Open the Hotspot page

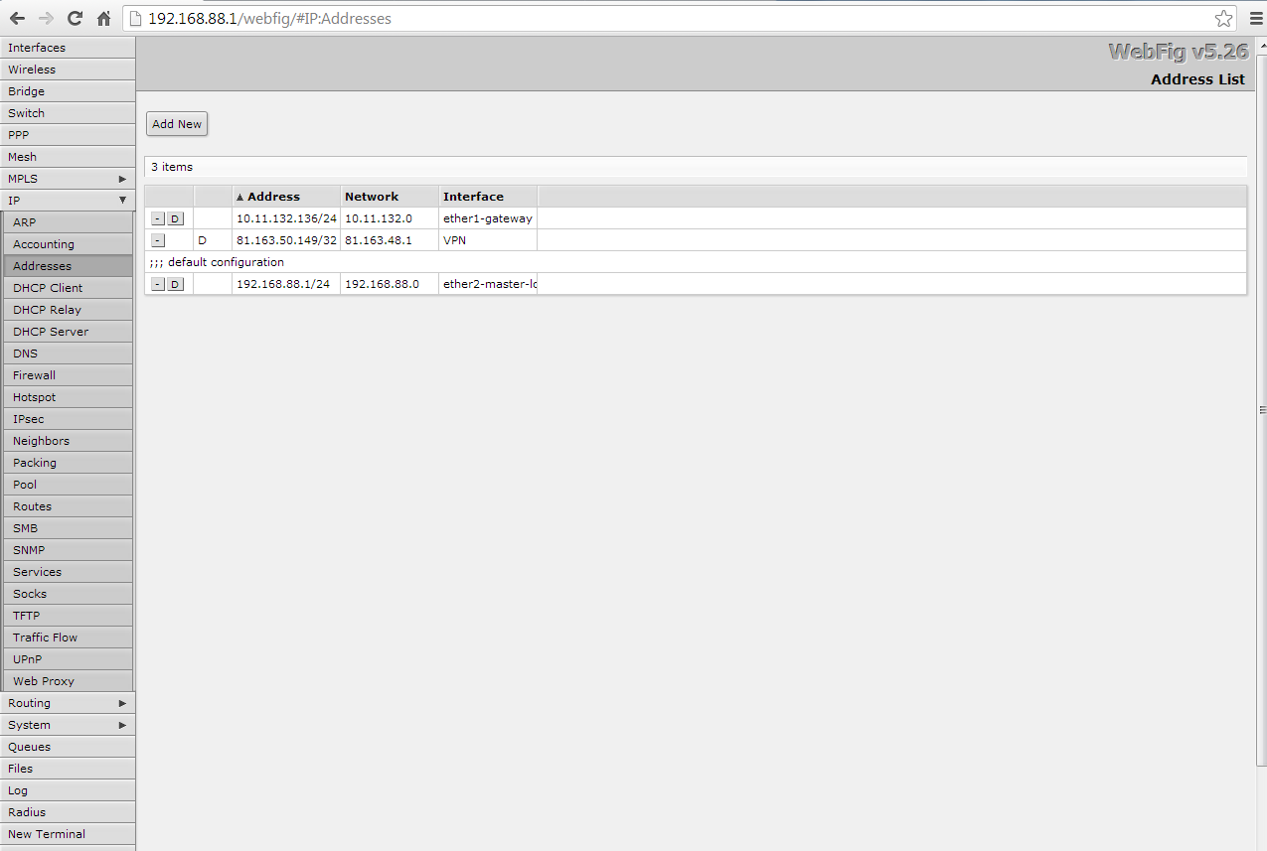(x=68, y=397)
